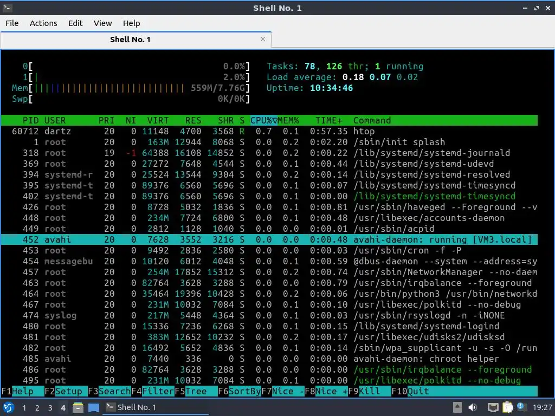Select the udisksd process row

(x=269, y=337)
